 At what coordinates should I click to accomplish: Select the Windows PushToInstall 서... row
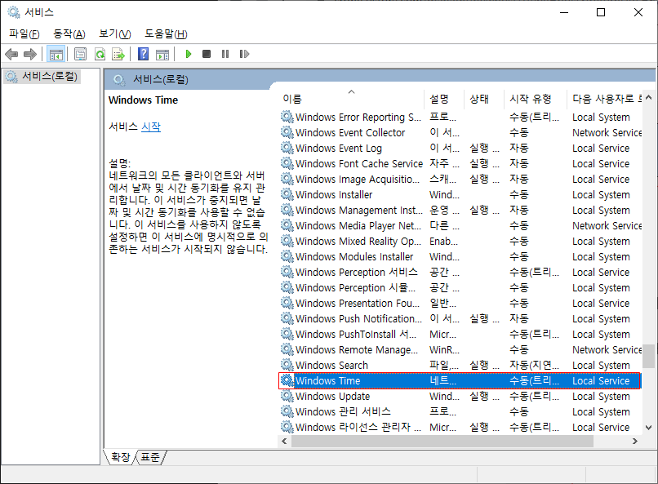[x=460, y=335]
